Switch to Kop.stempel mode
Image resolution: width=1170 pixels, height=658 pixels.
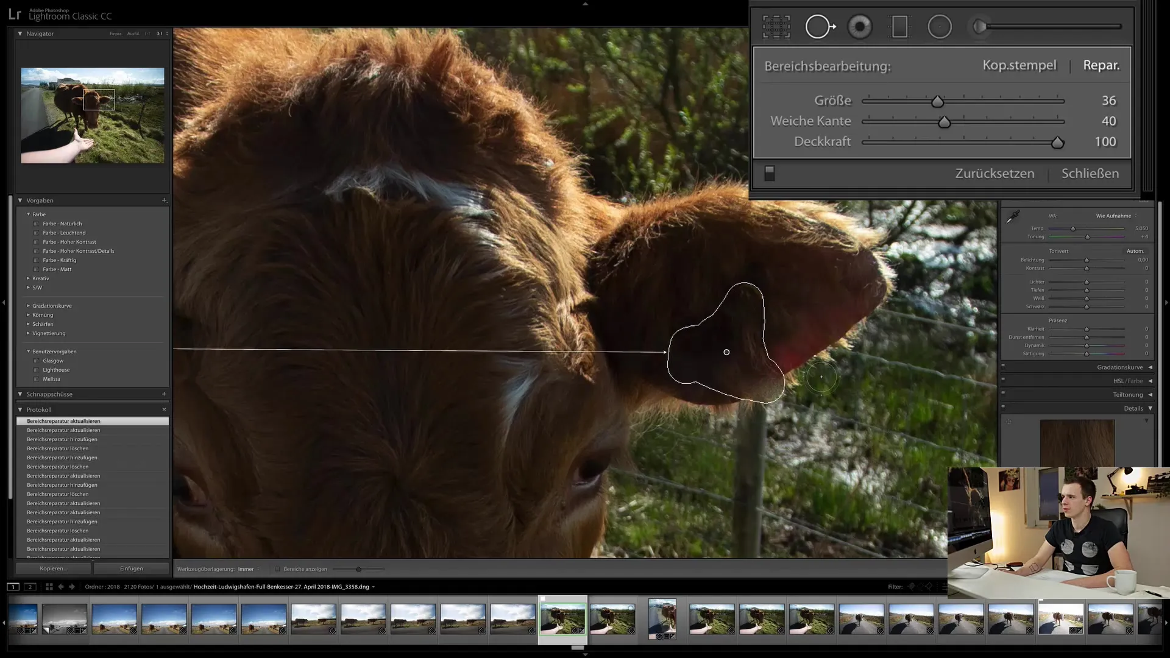point(1019,65)
